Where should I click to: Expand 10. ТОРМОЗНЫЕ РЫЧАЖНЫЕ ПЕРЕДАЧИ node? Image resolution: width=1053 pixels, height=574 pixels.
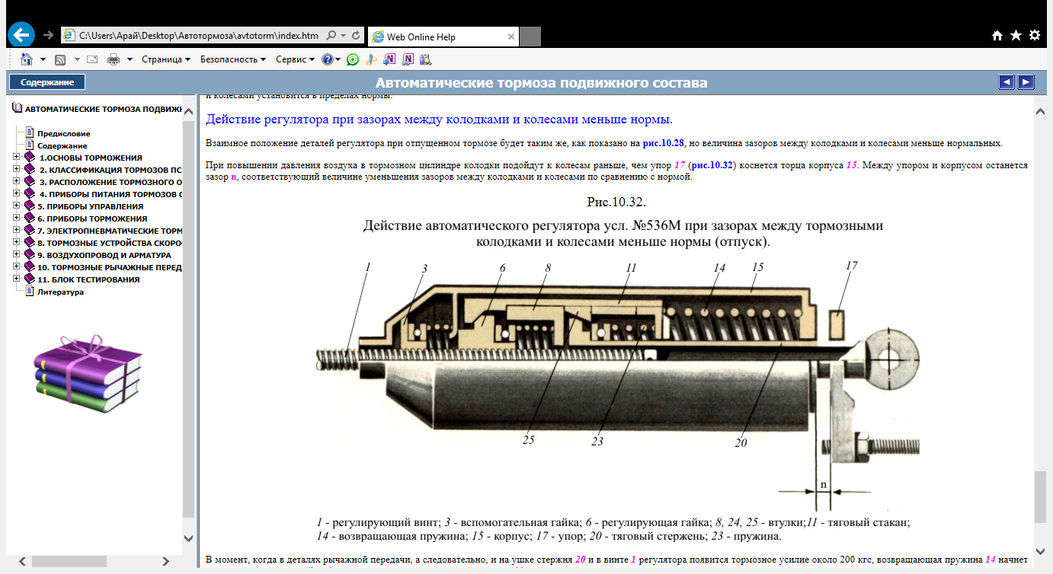click(x=17, y=267)
